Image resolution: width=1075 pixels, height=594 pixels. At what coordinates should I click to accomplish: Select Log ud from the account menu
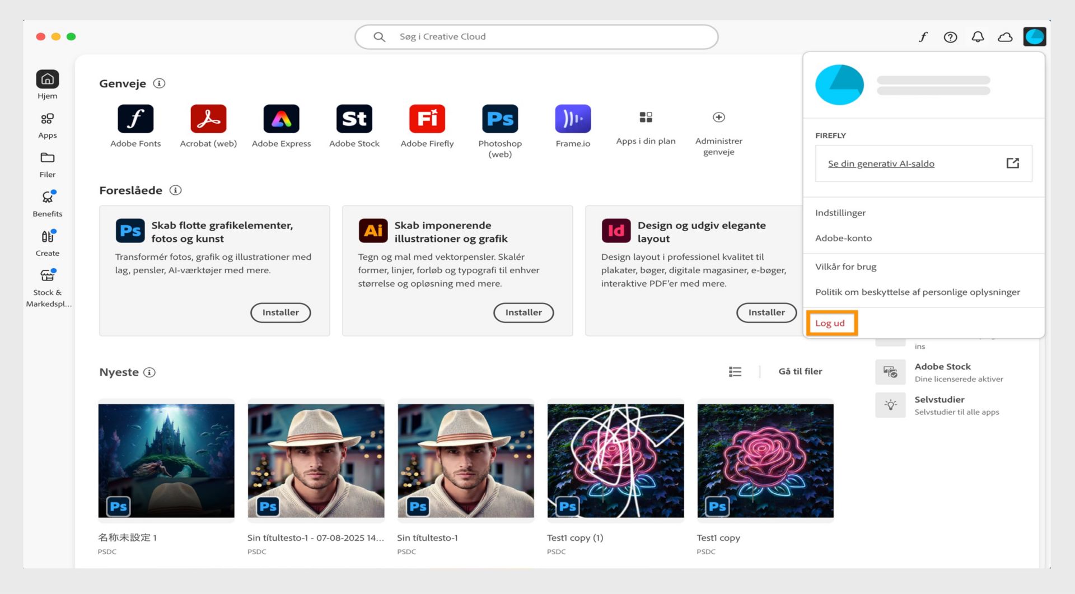(x=831, y=322)
